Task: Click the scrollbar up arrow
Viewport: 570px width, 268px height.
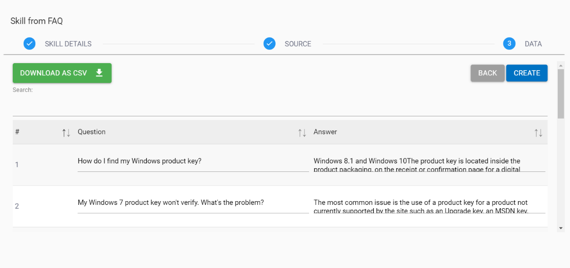Action: [561, 65]
